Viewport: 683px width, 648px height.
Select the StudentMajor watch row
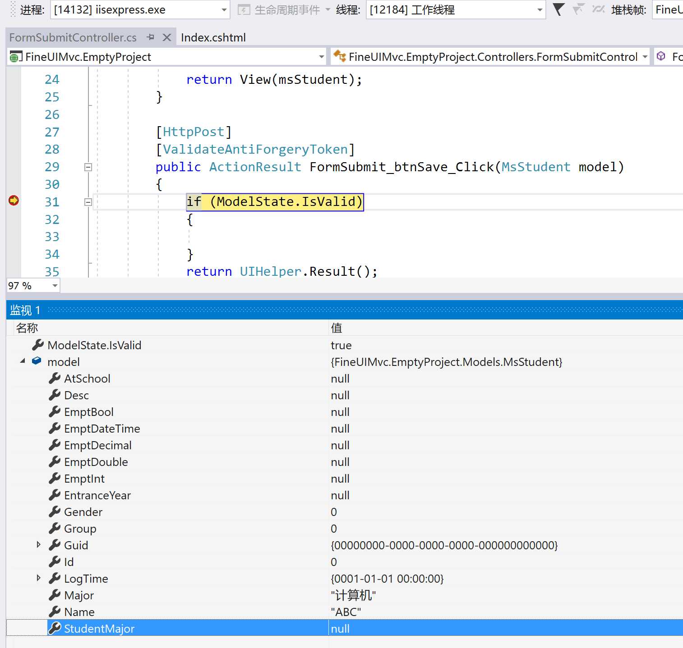[345, 628]
